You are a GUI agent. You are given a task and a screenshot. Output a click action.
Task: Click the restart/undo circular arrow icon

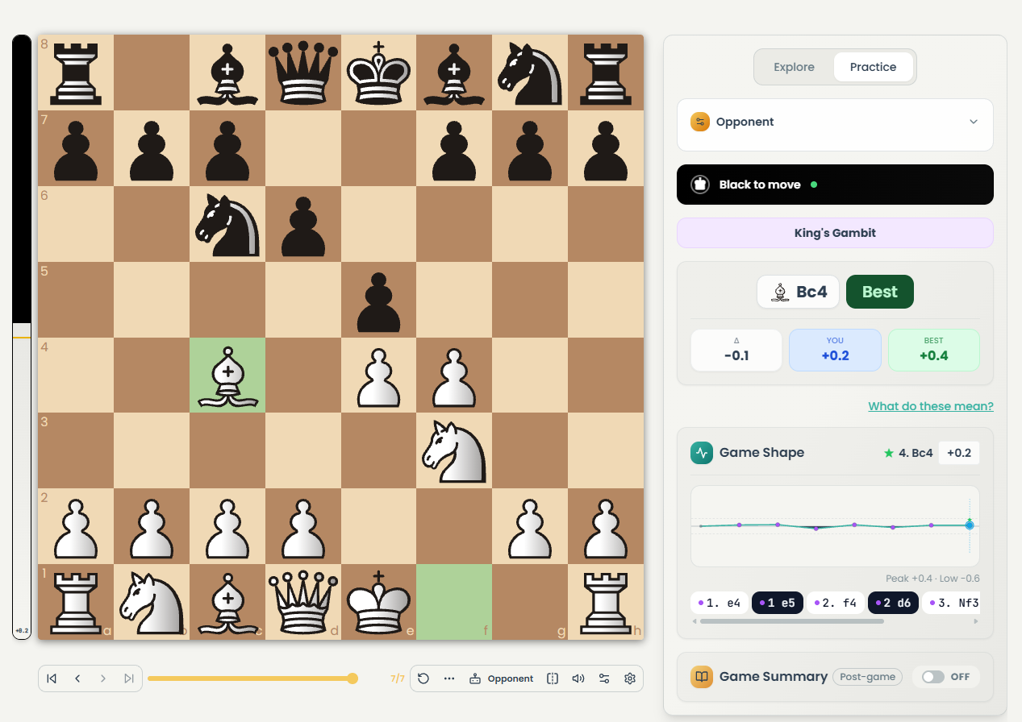click(x=423, y=678)
